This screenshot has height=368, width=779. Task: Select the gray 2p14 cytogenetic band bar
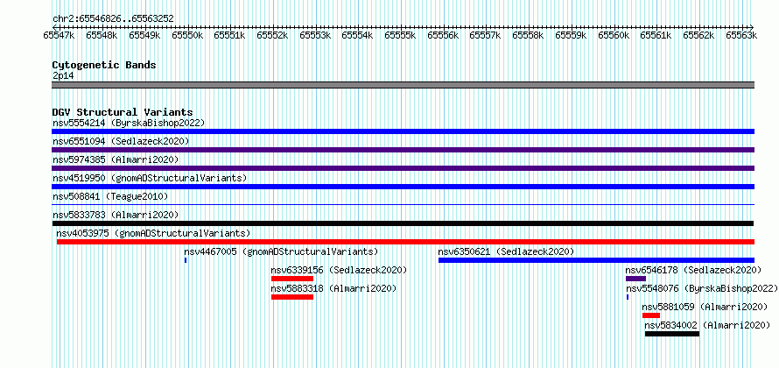tap(403, 85)
